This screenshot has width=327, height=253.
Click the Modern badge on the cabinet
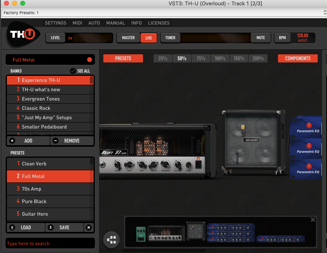coord(251,140)
